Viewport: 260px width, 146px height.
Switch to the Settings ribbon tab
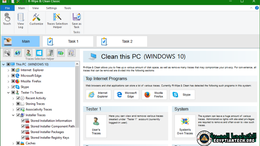pyautogui.click(x=51, y=8)
